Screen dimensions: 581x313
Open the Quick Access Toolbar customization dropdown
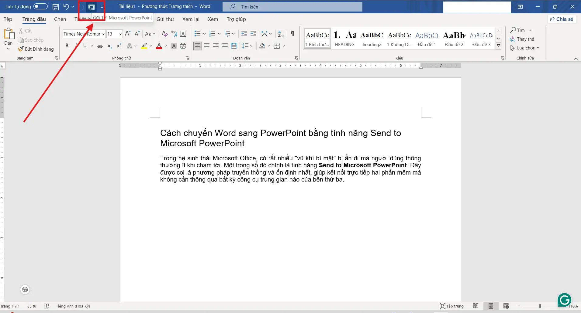point(102,7)
